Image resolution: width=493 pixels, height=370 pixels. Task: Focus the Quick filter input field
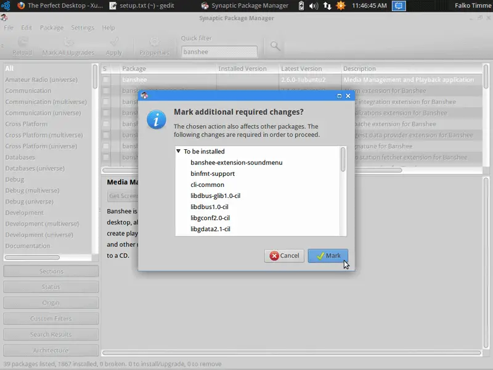click(x=219, y=52)
